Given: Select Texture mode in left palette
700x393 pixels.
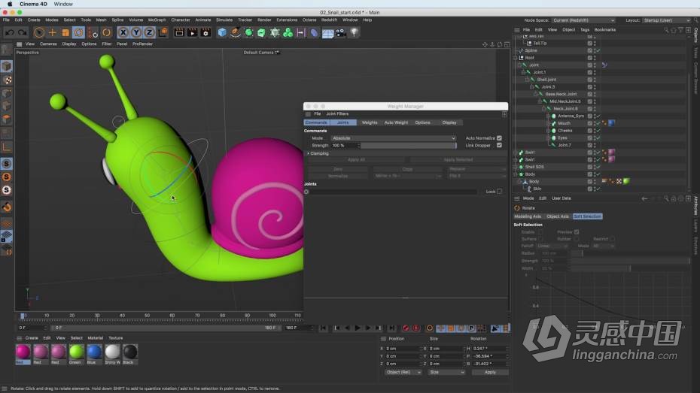Looking at the screenshot, I should [7, 80].
